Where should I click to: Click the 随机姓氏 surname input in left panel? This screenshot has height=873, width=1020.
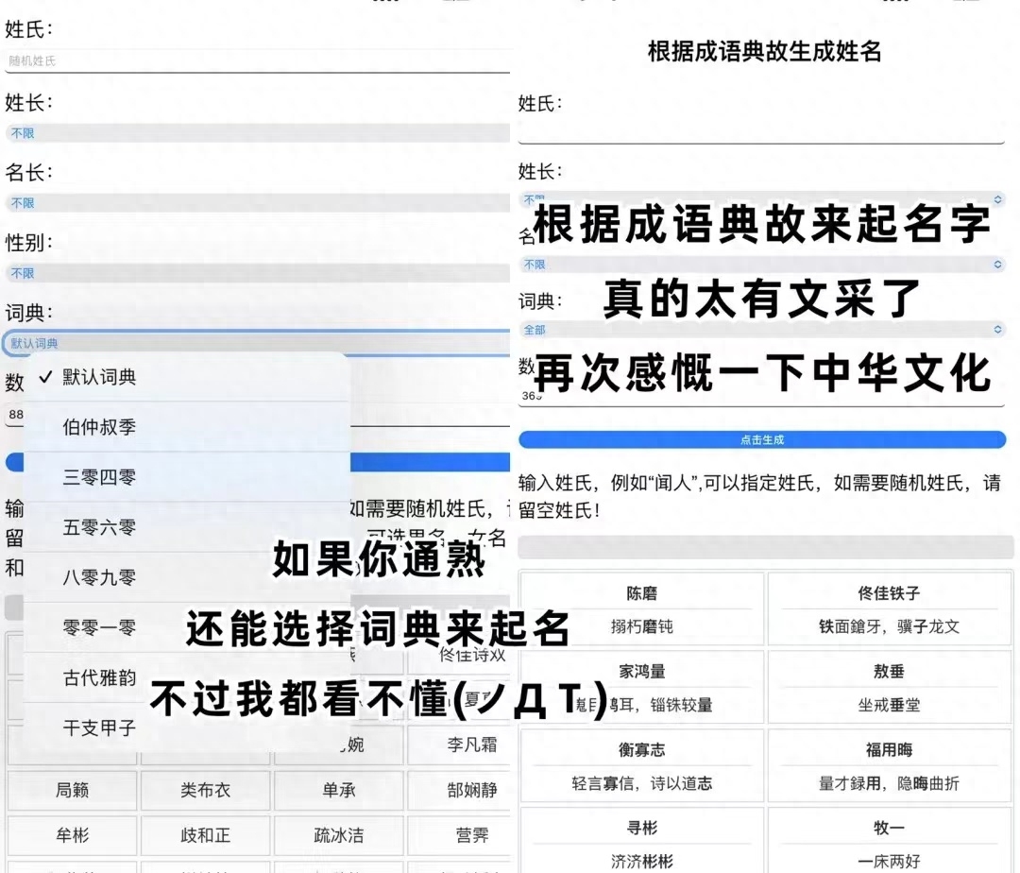[257, 61]
